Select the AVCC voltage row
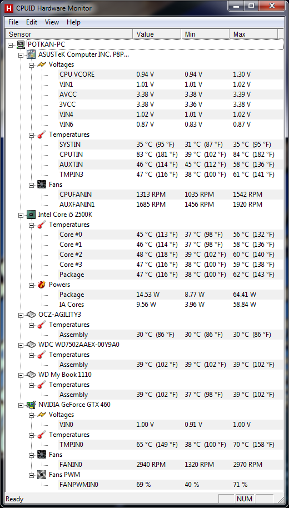The height and width of the screenshot is (508, 289). point(170,94)
